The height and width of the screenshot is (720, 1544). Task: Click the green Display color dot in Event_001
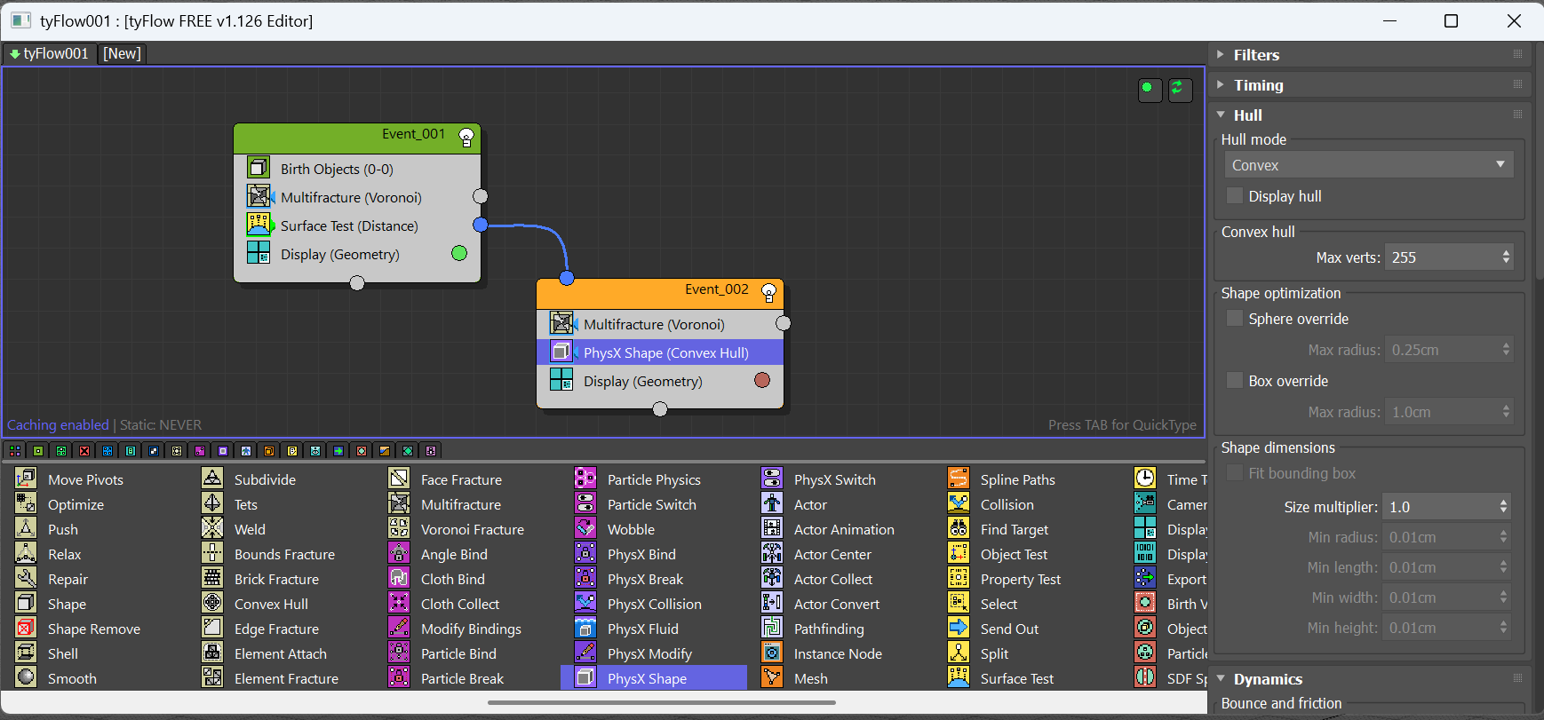coord(459,253)
